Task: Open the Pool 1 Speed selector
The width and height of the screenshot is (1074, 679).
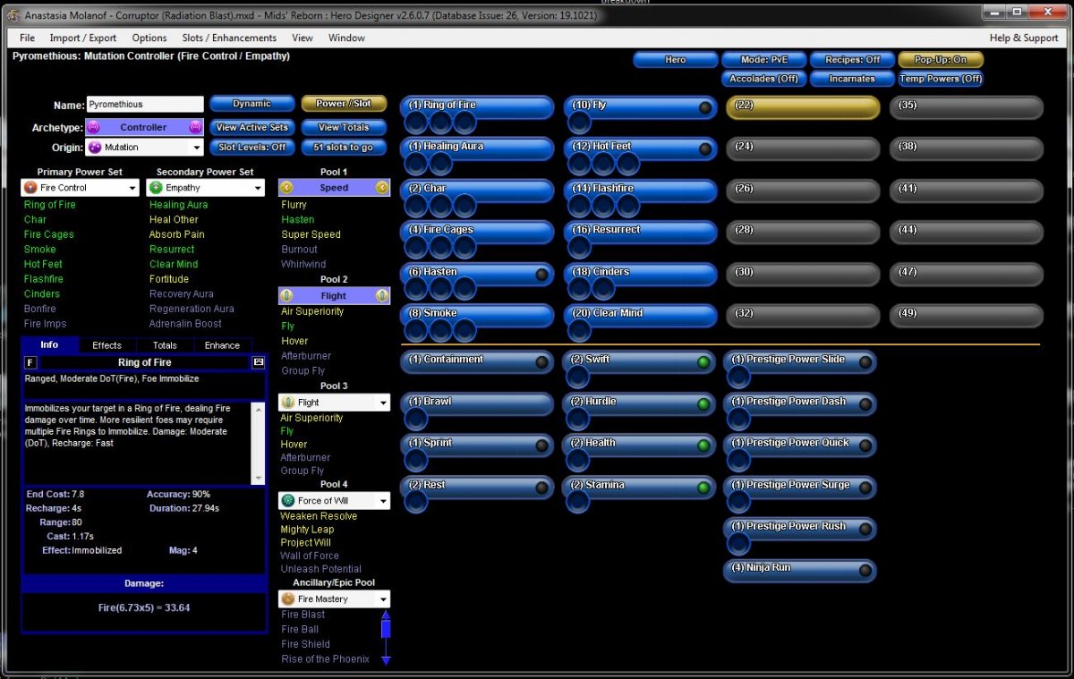Action: tap(334, 188)
